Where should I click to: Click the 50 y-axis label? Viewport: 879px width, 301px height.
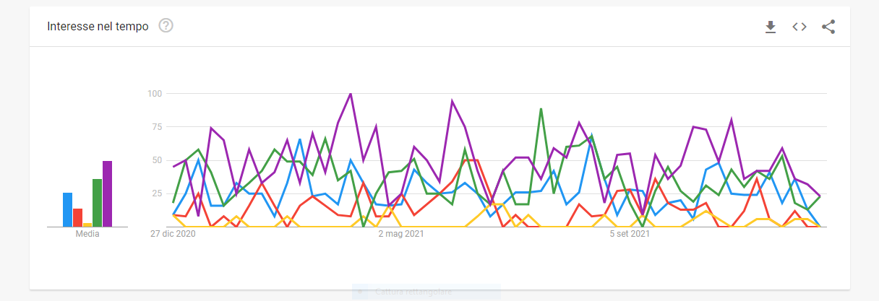click(157, 160)
